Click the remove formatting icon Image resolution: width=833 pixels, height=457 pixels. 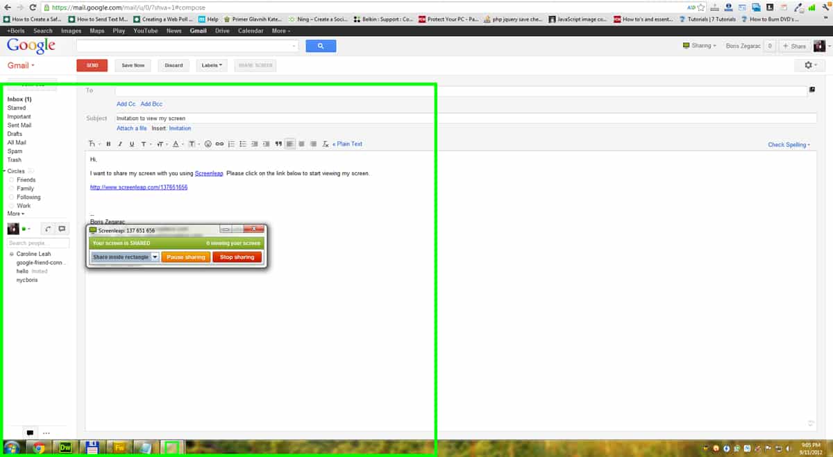(x=326, y=144)
